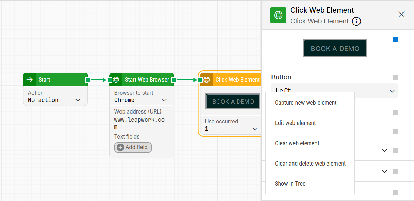Toggle the bottom gray square in the properties panel

pyautogui.click(x=395, y=192)
